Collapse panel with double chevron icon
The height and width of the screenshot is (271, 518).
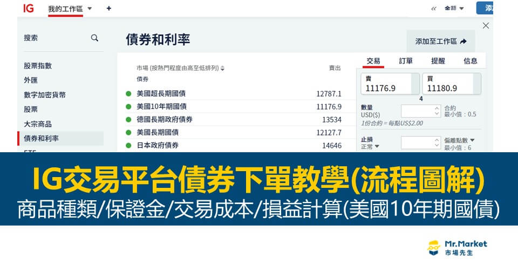[434, 9]
